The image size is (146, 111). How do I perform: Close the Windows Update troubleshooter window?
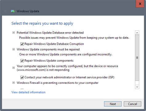tap(140, 4)
